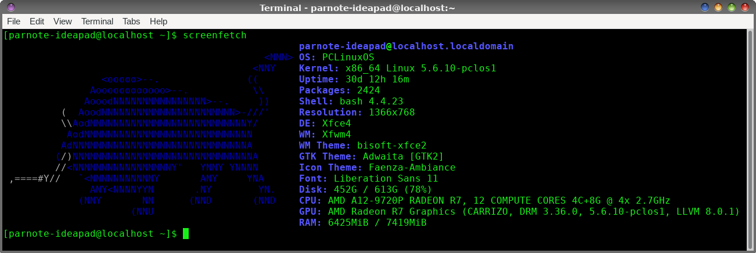Click the first prompt '[parnote-ideapad@localhost ~]$' before screenfetch

tap(90, 35)
